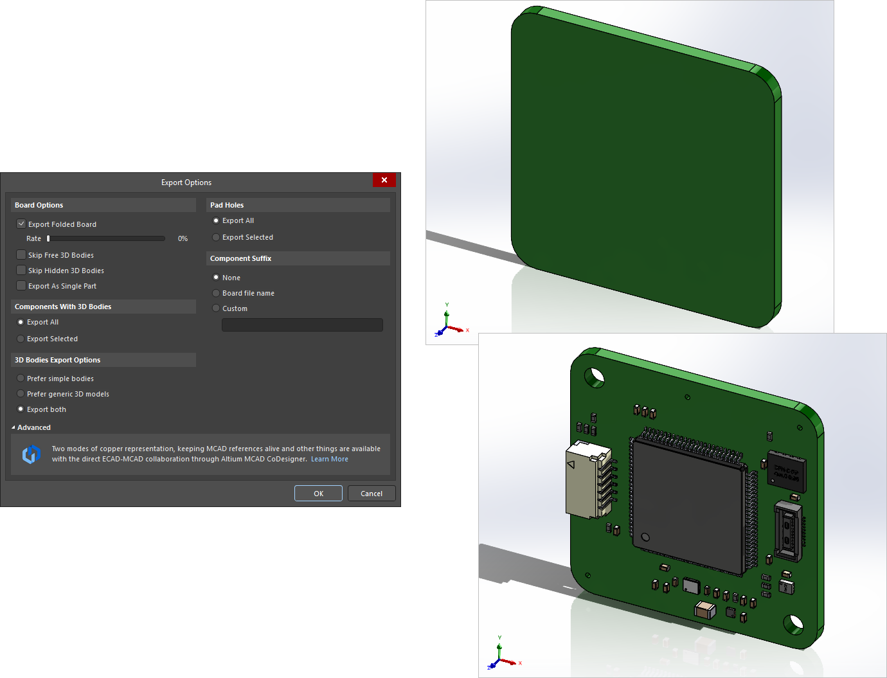Select Prefer simple bodies option
This screenshot has height=678, width=887.
tap(21, 378)
